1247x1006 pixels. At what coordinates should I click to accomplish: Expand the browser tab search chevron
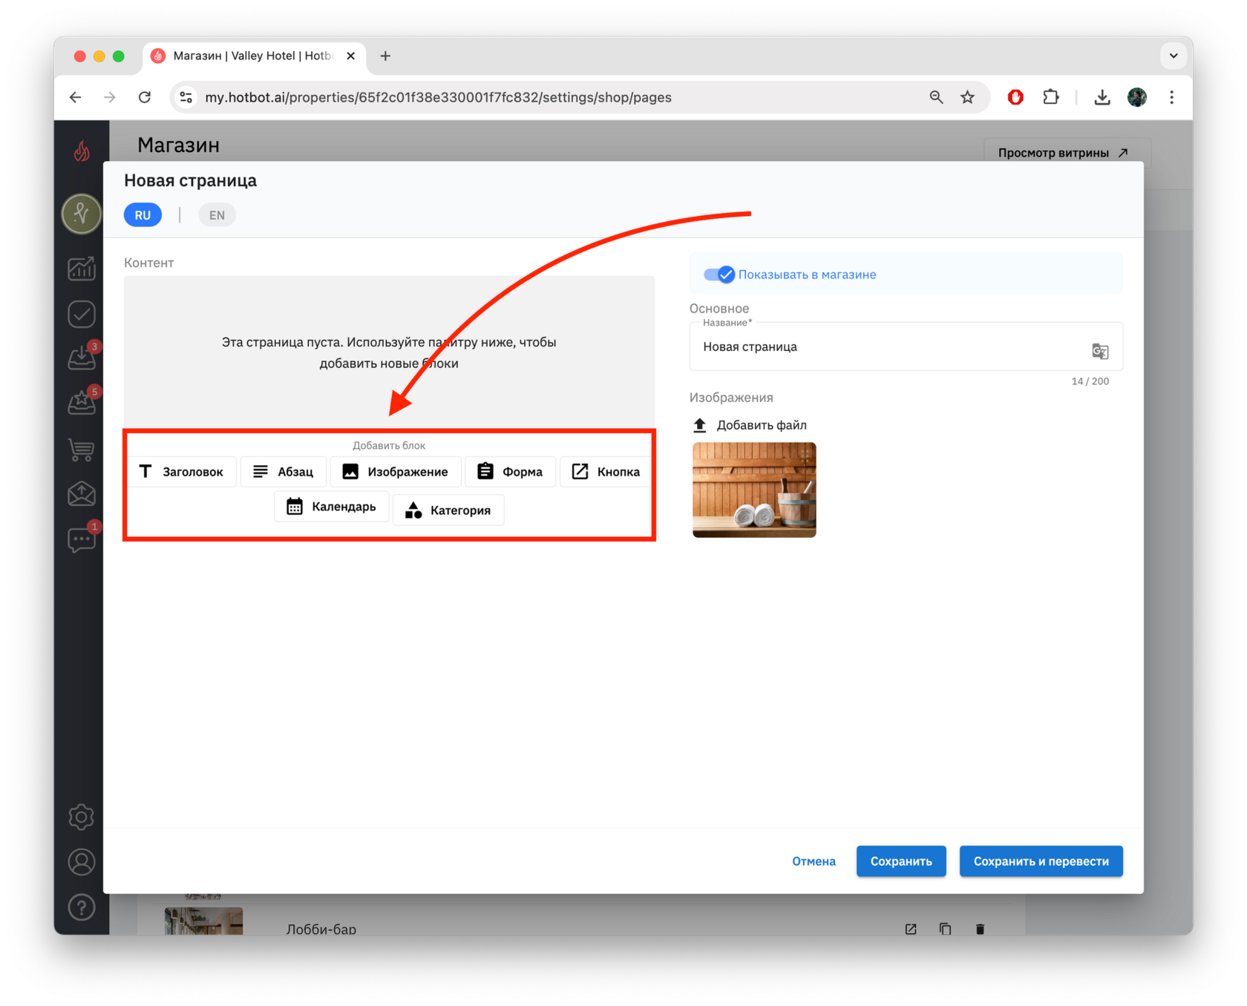click(1174, 56)
